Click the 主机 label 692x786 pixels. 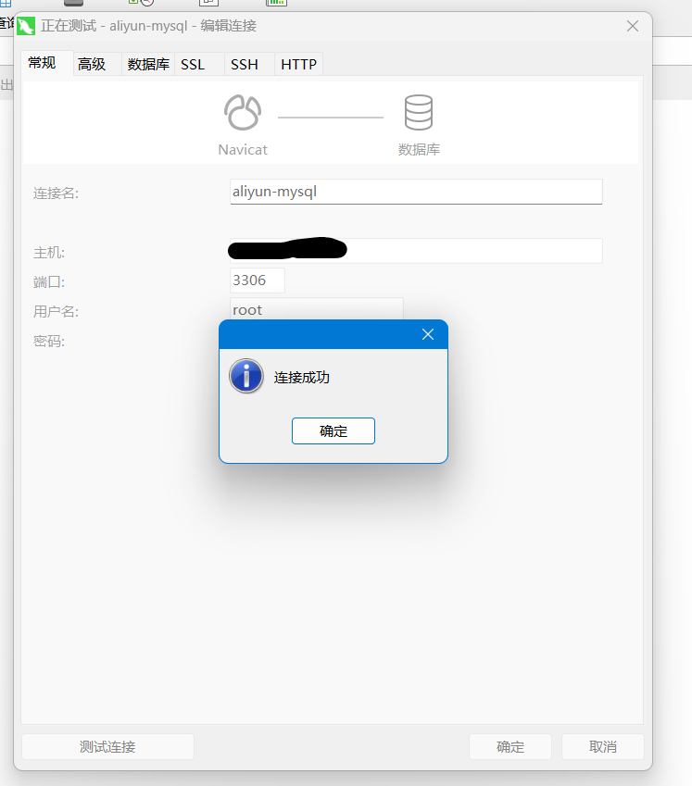pyautogui.click(x=49, y=253)
